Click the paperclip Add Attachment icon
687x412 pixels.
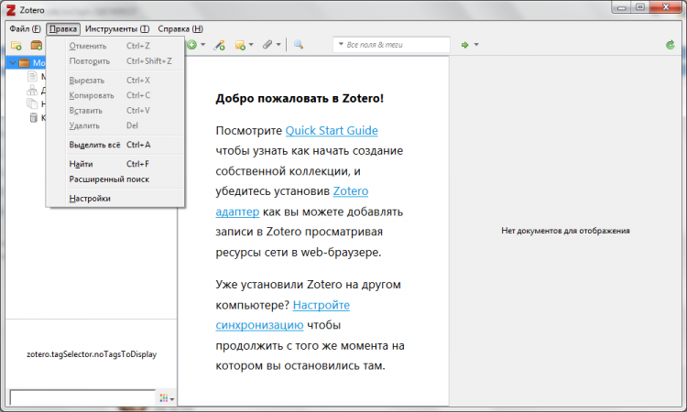click(267, 45)
